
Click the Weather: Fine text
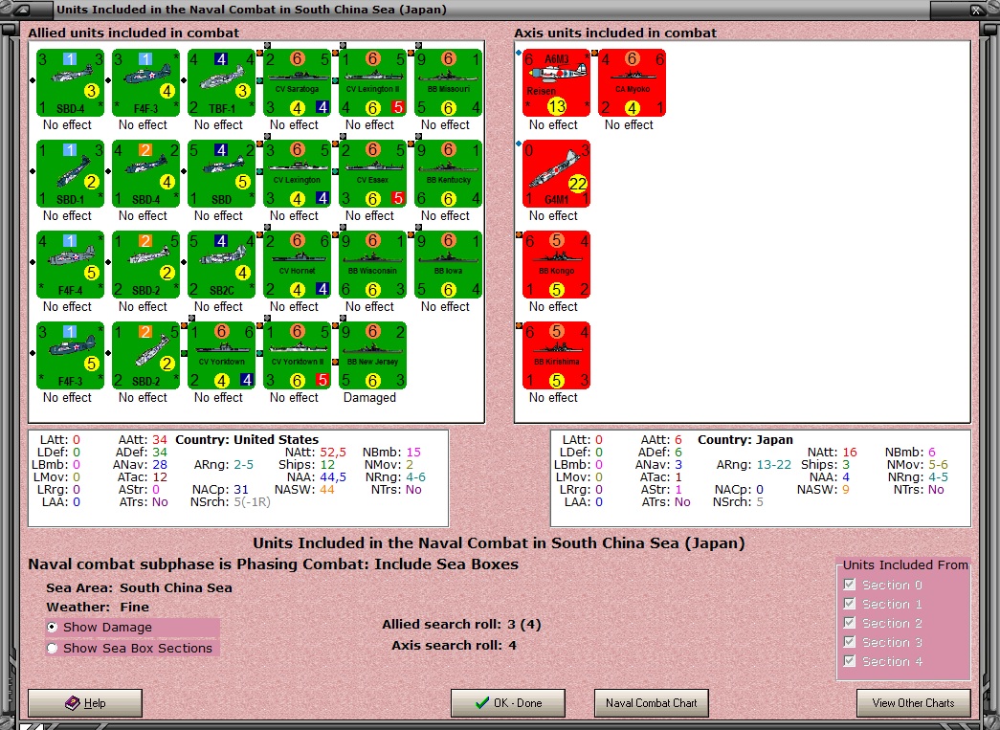tap(98, 607)
